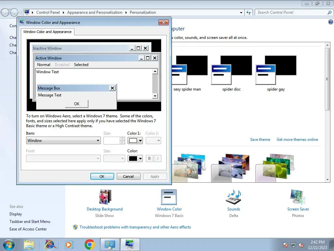Click the search magnifier icon

329,13
